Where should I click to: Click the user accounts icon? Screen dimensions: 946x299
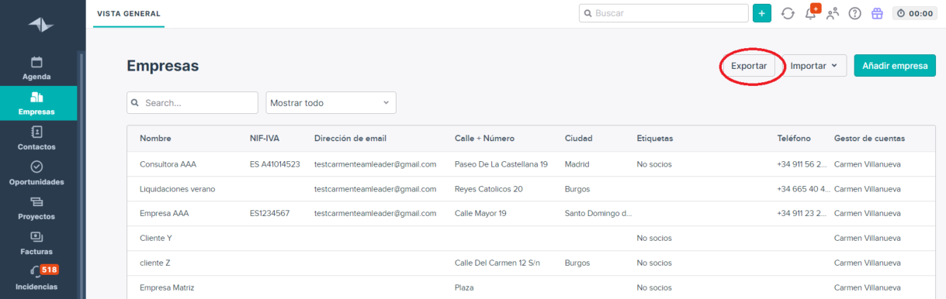pyautogui.click(x=833, y=13)
